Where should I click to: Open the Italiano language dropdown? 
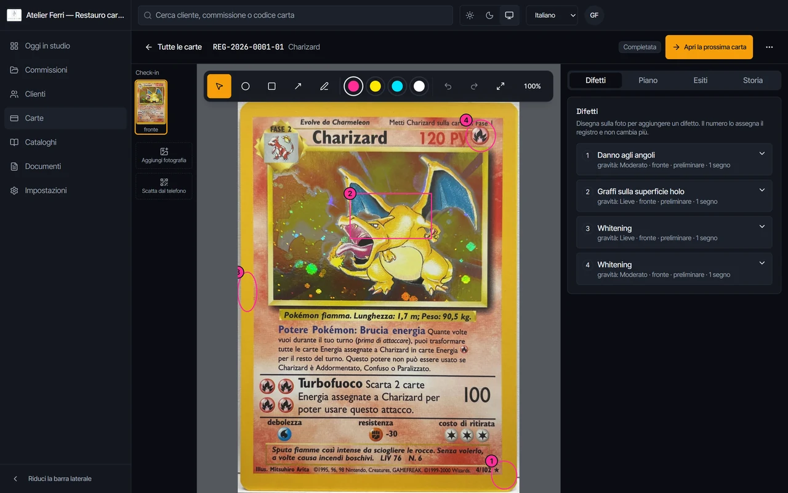tap(552, 15)
